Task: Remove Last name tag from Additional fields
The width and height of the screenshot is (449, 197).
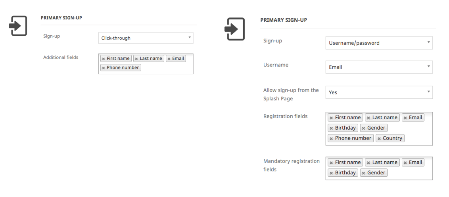Action: tap(136, 59)
